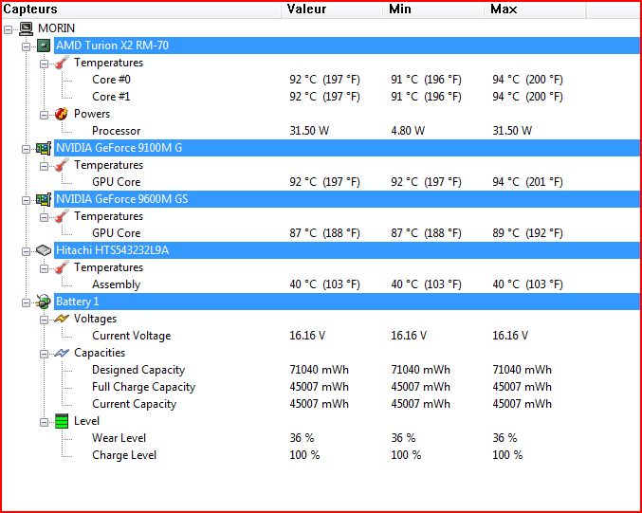This screenshot has height=513, width=642.
Task: Select the NVIDIA GeForce 9100M G row
Action: pos(346,148)
